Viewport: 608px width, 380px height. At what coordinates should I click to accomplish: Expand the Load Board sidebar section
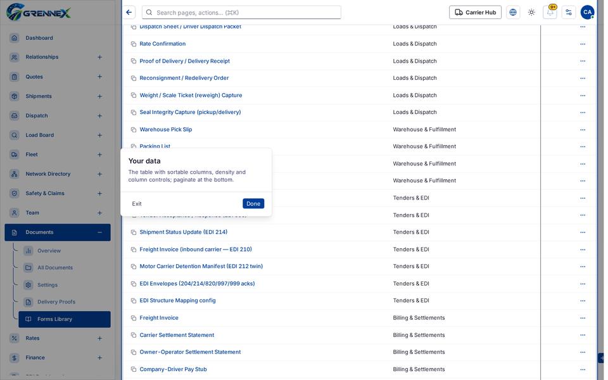pos(99,135)
